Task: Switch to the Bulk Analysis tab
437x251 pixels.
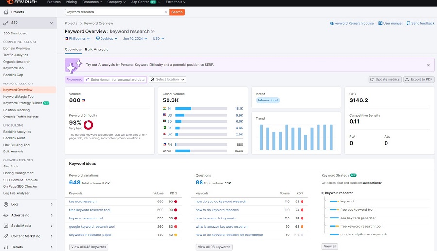Action: click(x=97, y=50)
